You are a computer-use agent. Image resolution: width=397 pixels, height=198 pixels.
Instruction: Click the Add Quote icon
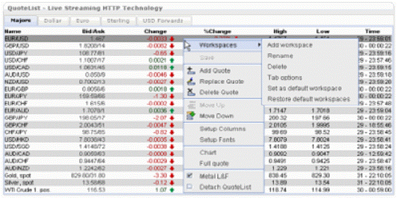pos(191,71)
